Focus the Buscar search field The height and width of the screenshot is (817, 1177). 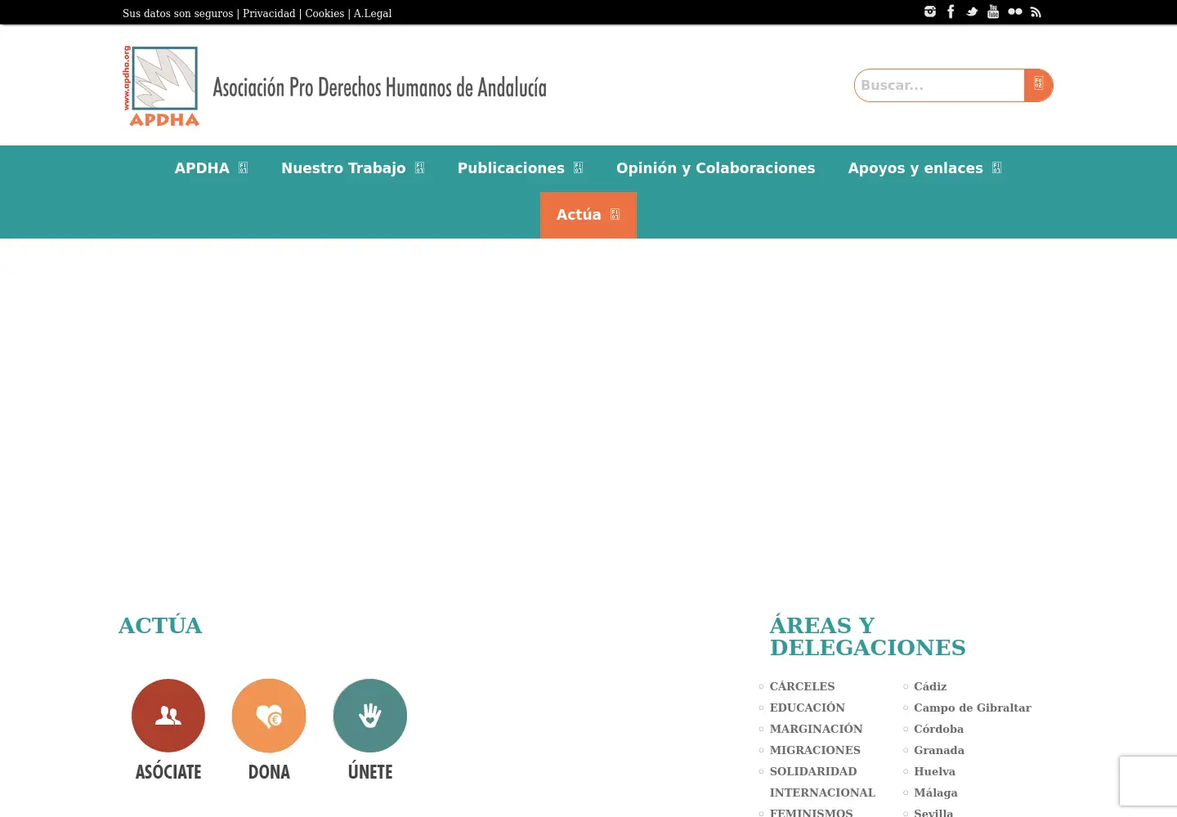coord(939,85)
